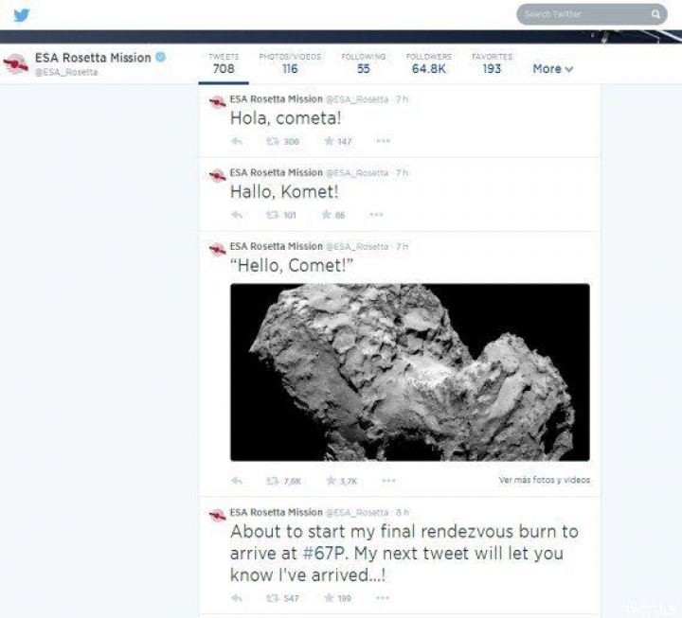Click the search magnifier icon
Viewport: 682px width, 618px height.
point(655,14)
